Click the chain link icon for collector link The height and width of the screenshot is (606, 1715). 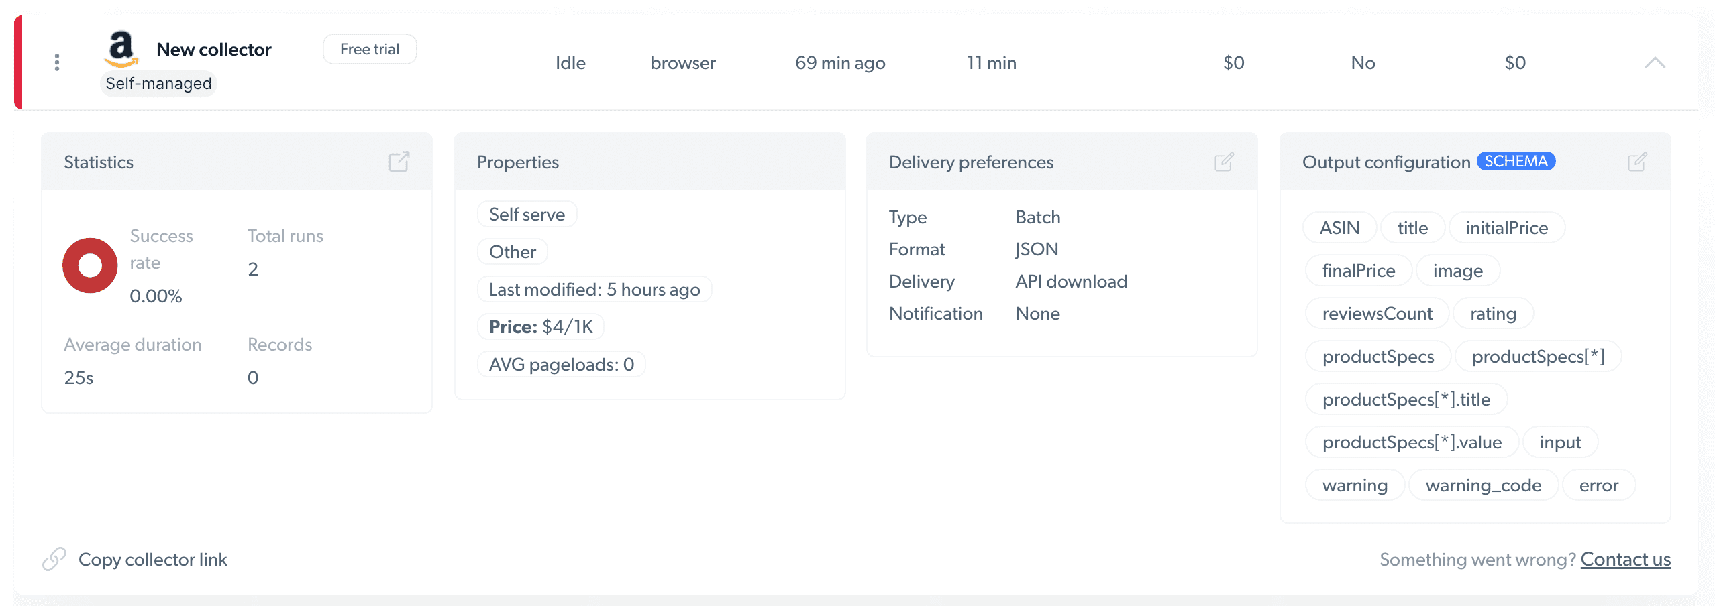54,559
